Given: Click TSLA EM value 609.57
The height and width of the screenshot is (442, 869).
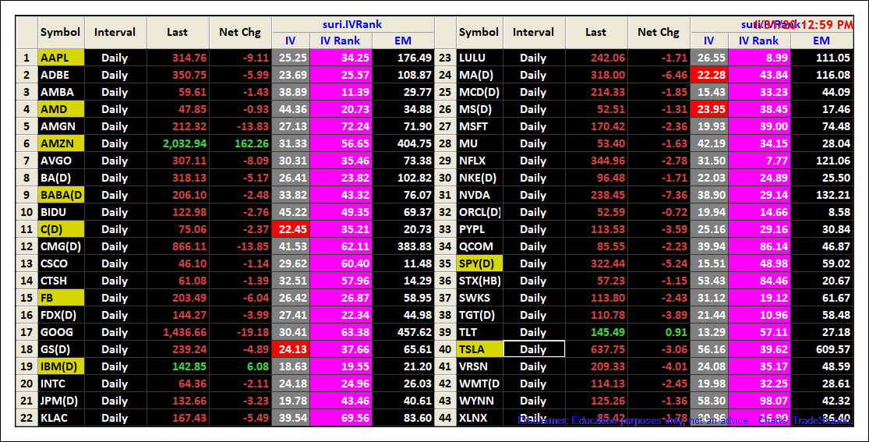Looking at the screenshot, I should pyautogui.click(x=822, y=350).
